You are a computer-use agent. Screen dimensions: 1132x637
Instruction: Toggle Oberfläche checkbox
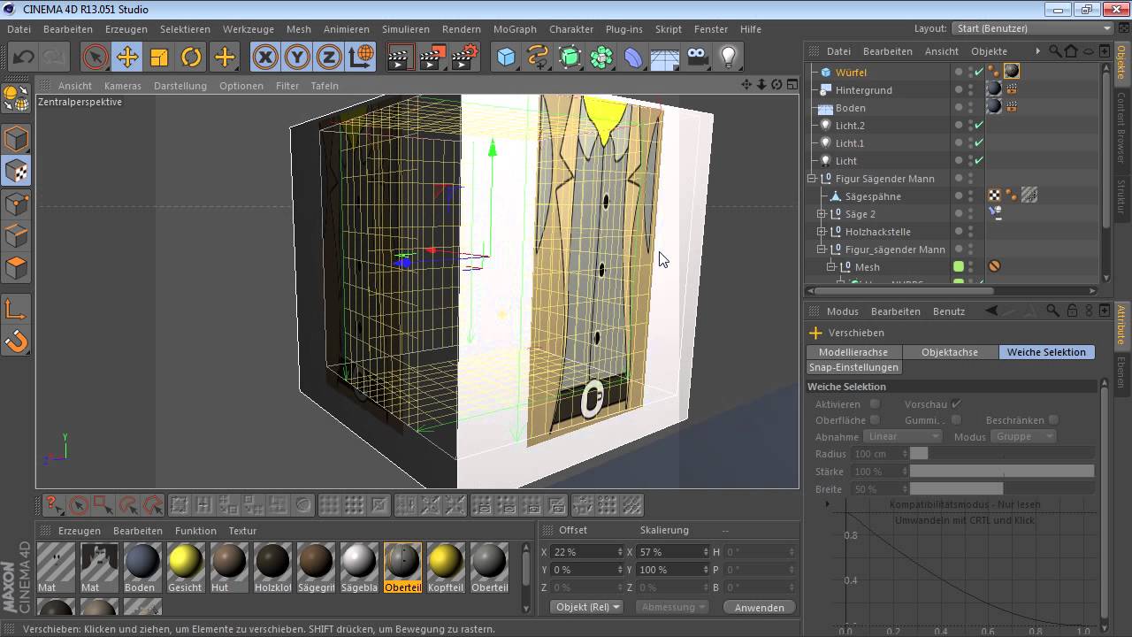(x=875, y=420)
